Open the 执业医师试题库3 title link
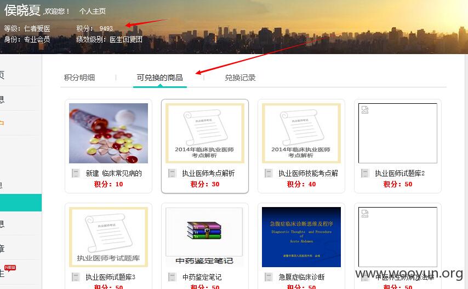 tap(111, 277)
